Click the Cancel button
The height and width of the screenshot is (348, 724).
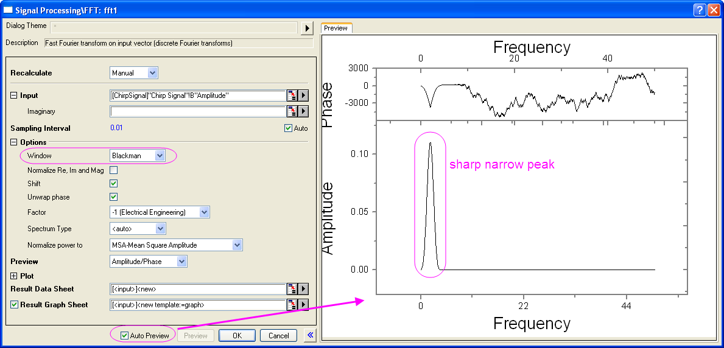tap(278, 336)
